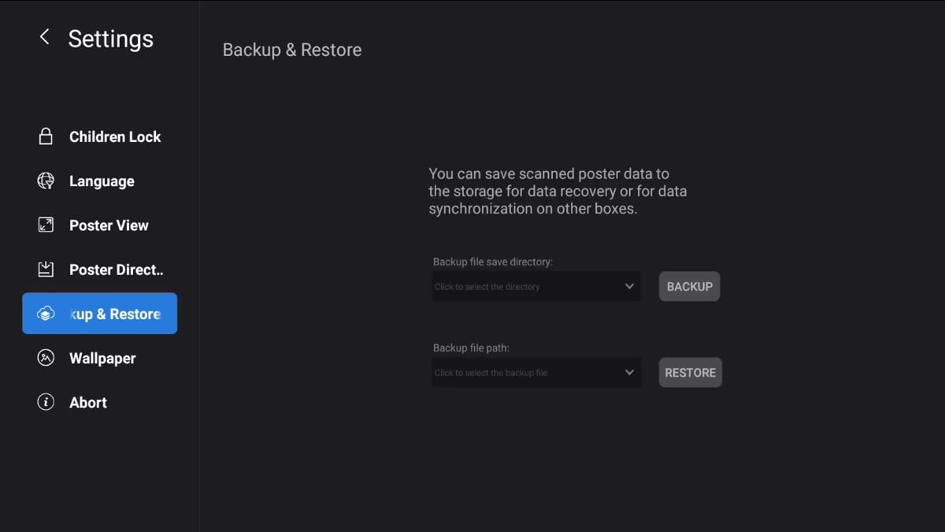
Task: Click the About info icon
Action: (x=46, y=402)
